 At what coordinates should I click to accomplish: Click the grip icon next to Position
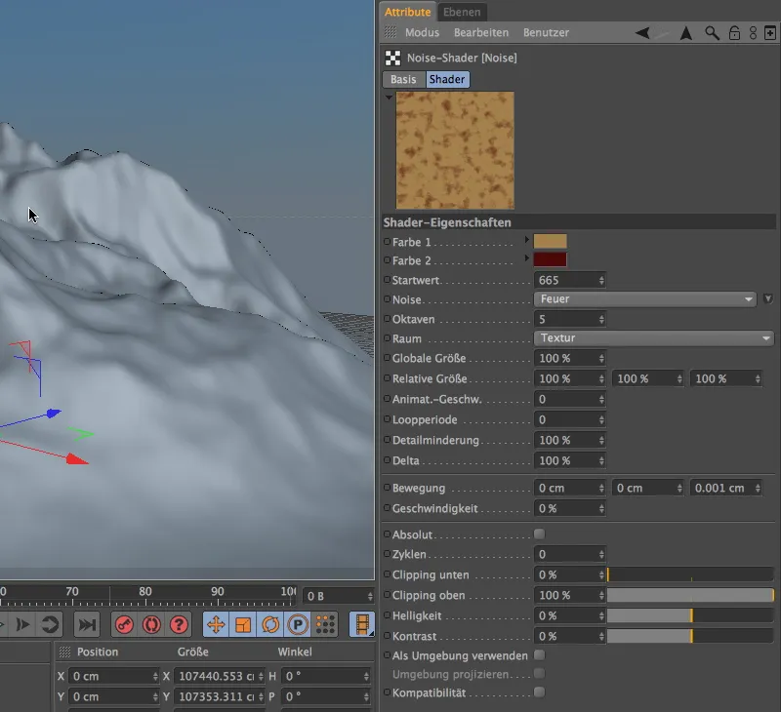64,652
